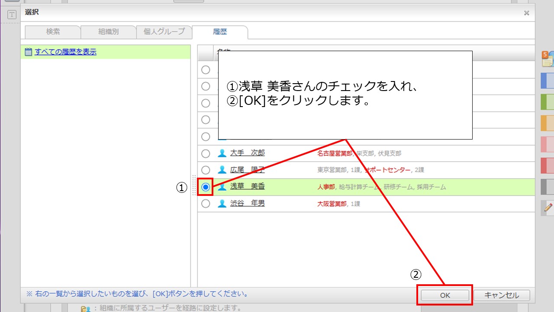The image size is (554, 312).
Task: Click user icon beside 渋谷 年男
Action: pos(222,203)
